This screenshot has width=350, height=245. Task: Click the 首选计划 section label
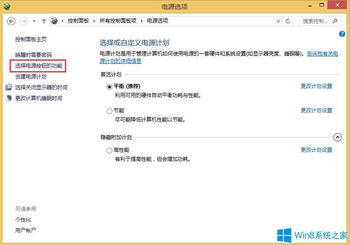click(x=111, y=75)
